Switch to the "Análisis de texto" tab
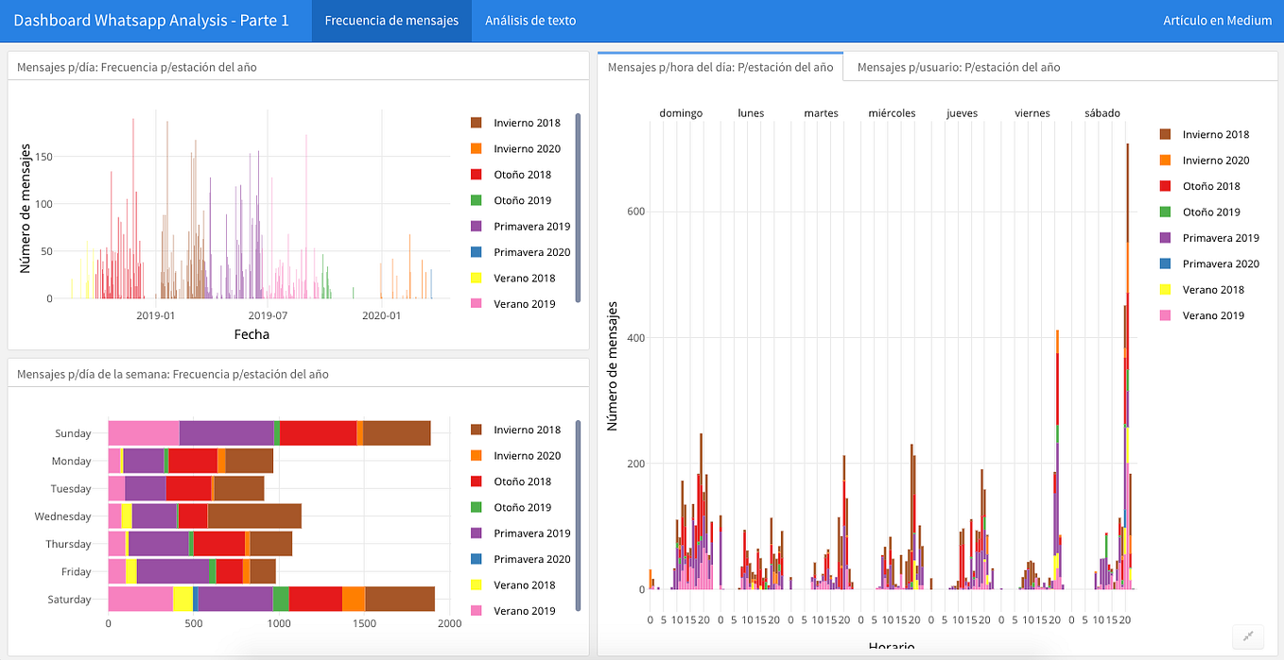This screenshot has width=1284, height=660. click(x=530, y=19)
